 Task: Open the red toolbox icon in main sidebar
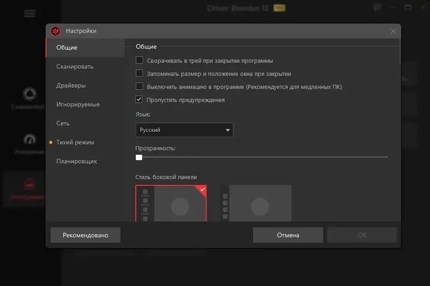[x=30, y=184]
